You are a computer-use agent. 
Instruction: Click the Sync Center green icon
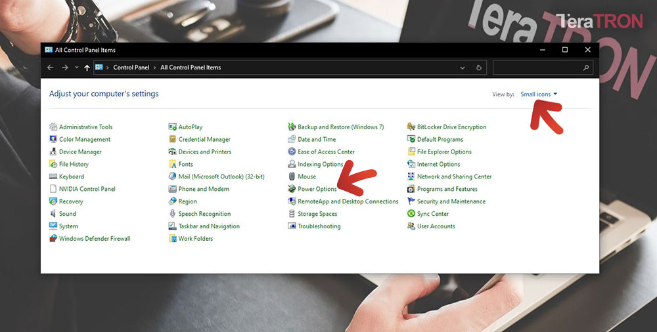[411, 213]
